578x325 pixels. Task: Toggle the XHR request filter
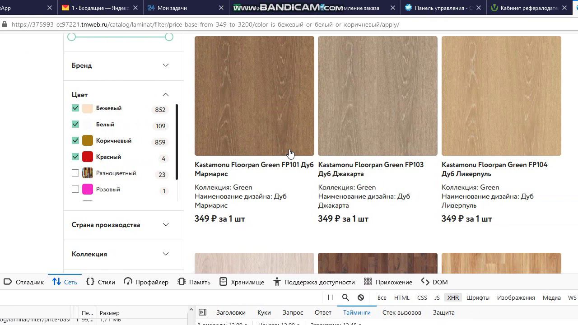(453, 298)
